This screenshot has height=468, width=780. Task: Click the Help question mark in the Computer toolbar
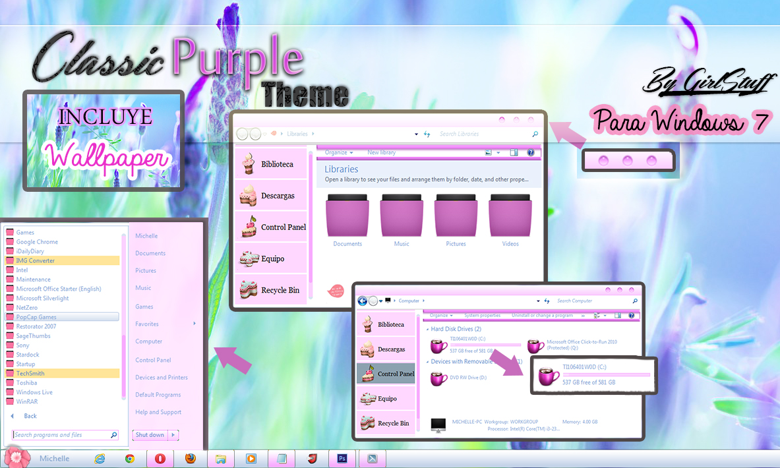click(x=632, y=315)
